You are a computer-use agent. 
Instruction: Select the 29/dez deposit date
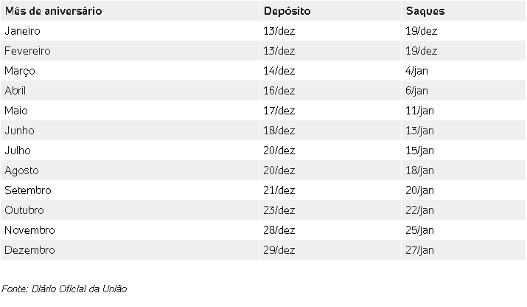(279, 251)
